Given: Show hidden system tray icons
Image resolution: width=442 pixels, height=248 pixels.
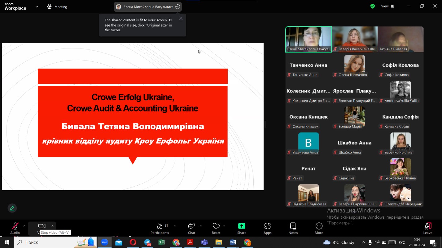Looking at the screenshot, I should (363, 242).
